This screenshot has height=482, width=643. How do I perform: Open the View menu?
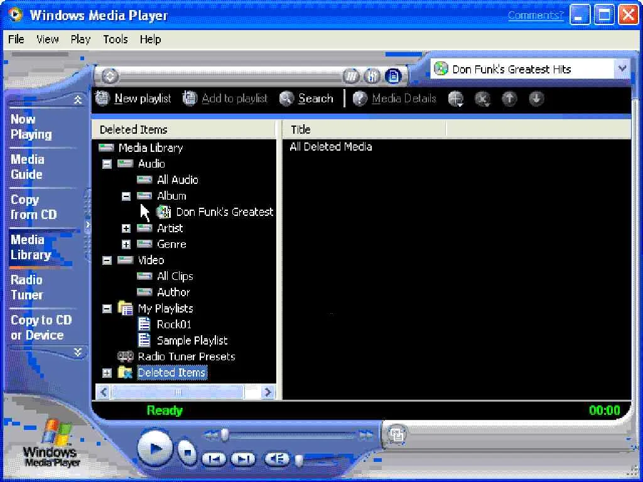48,40
